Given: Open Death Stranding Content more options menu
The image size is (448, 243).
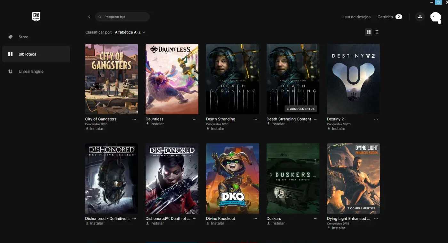Looking at the screenshot, I should tap(316, 119).
